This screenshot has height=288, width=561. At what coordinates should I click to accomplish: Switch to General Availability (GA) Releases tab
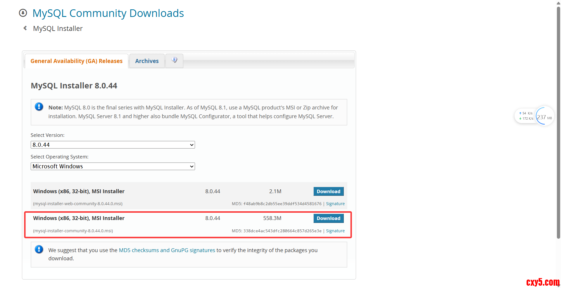pyautogui.click(x=77, y=61)
